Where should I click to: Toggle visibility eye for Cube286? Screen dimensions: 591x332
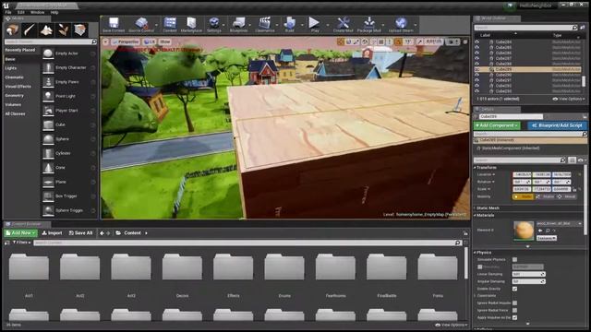477,53
